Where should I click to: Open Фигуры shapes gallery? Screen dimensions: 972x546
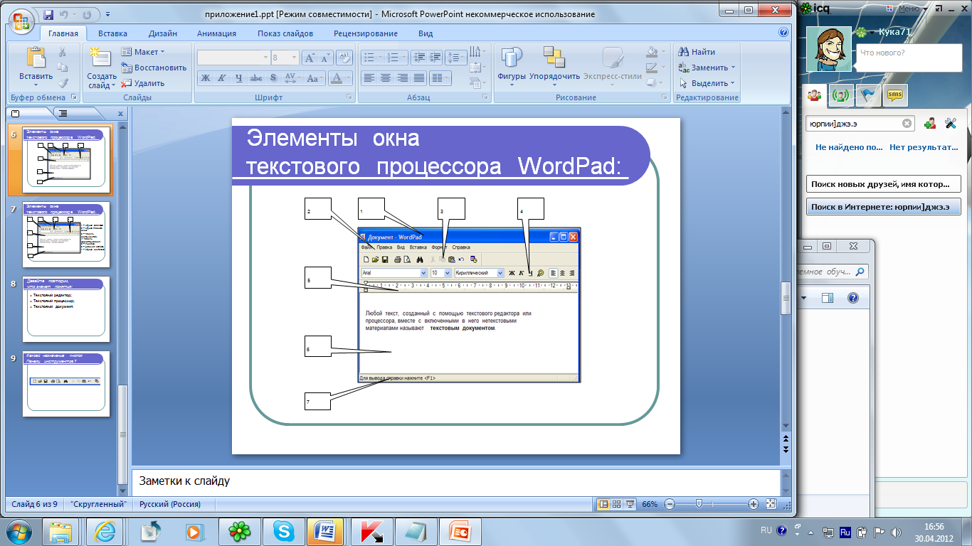(512, 65)
